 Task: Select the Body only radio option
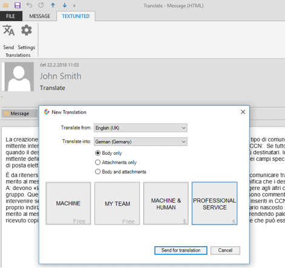98,153
